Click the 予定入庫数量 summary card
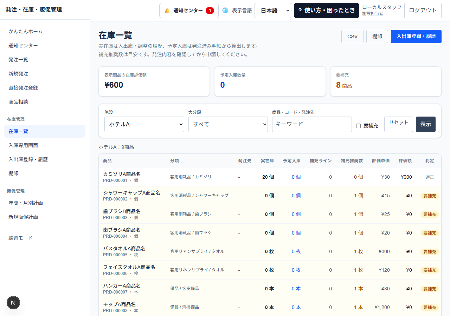The image size is (450, 316). pyautogui.click(x=270, y=81)
